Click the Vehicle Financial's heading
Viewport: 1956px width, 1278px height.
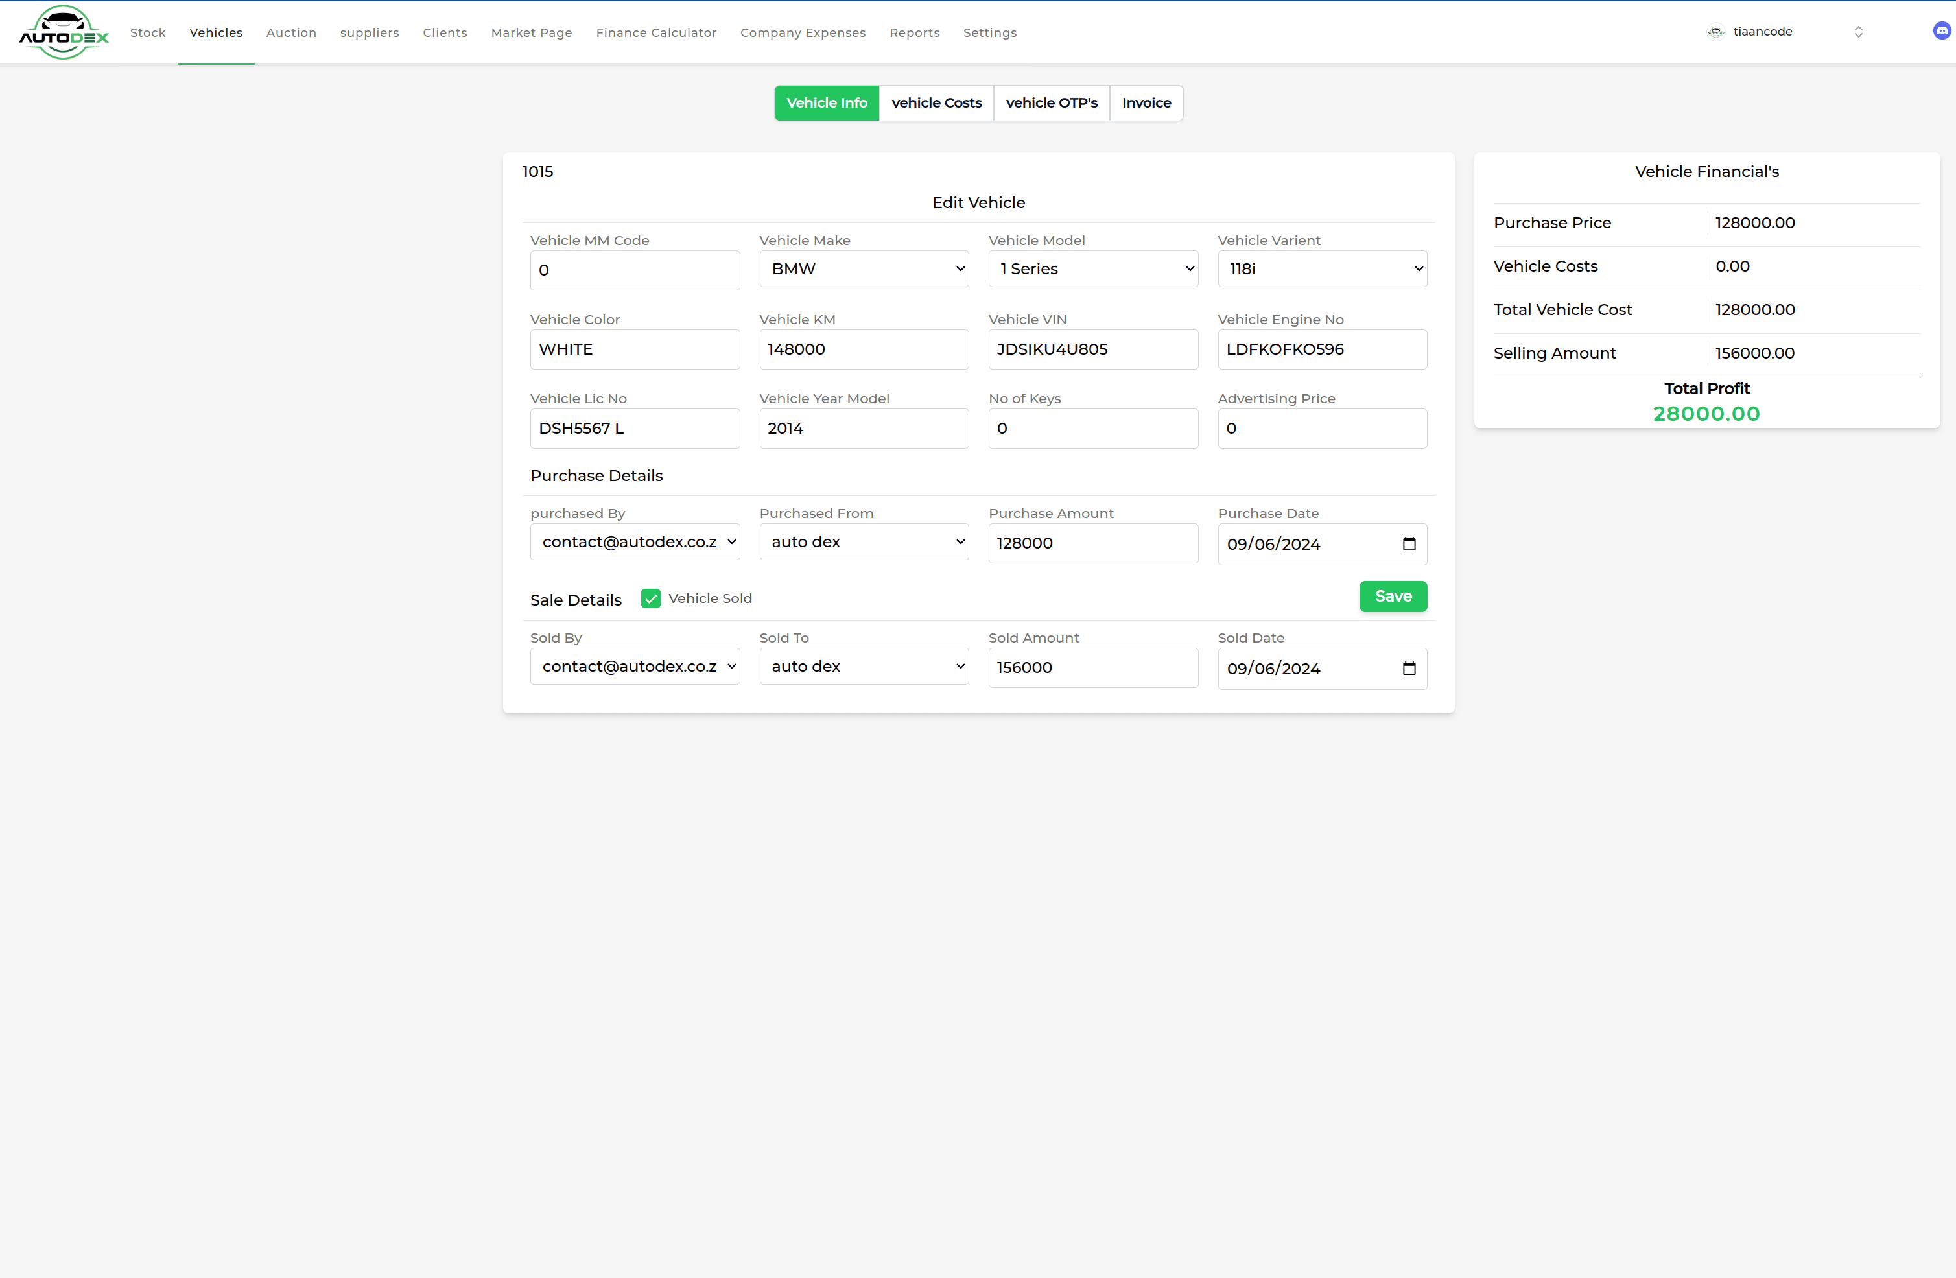coord(1706,172)
